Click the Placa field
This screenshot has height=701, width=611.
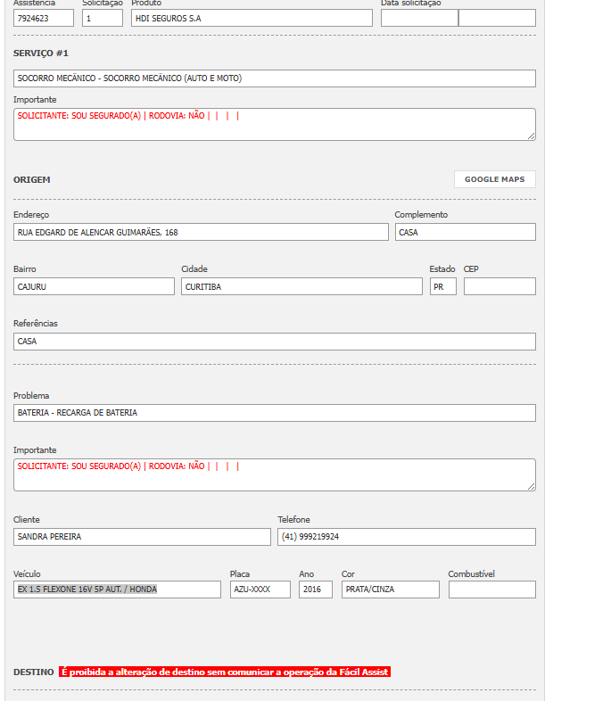(x=260, y=590)
